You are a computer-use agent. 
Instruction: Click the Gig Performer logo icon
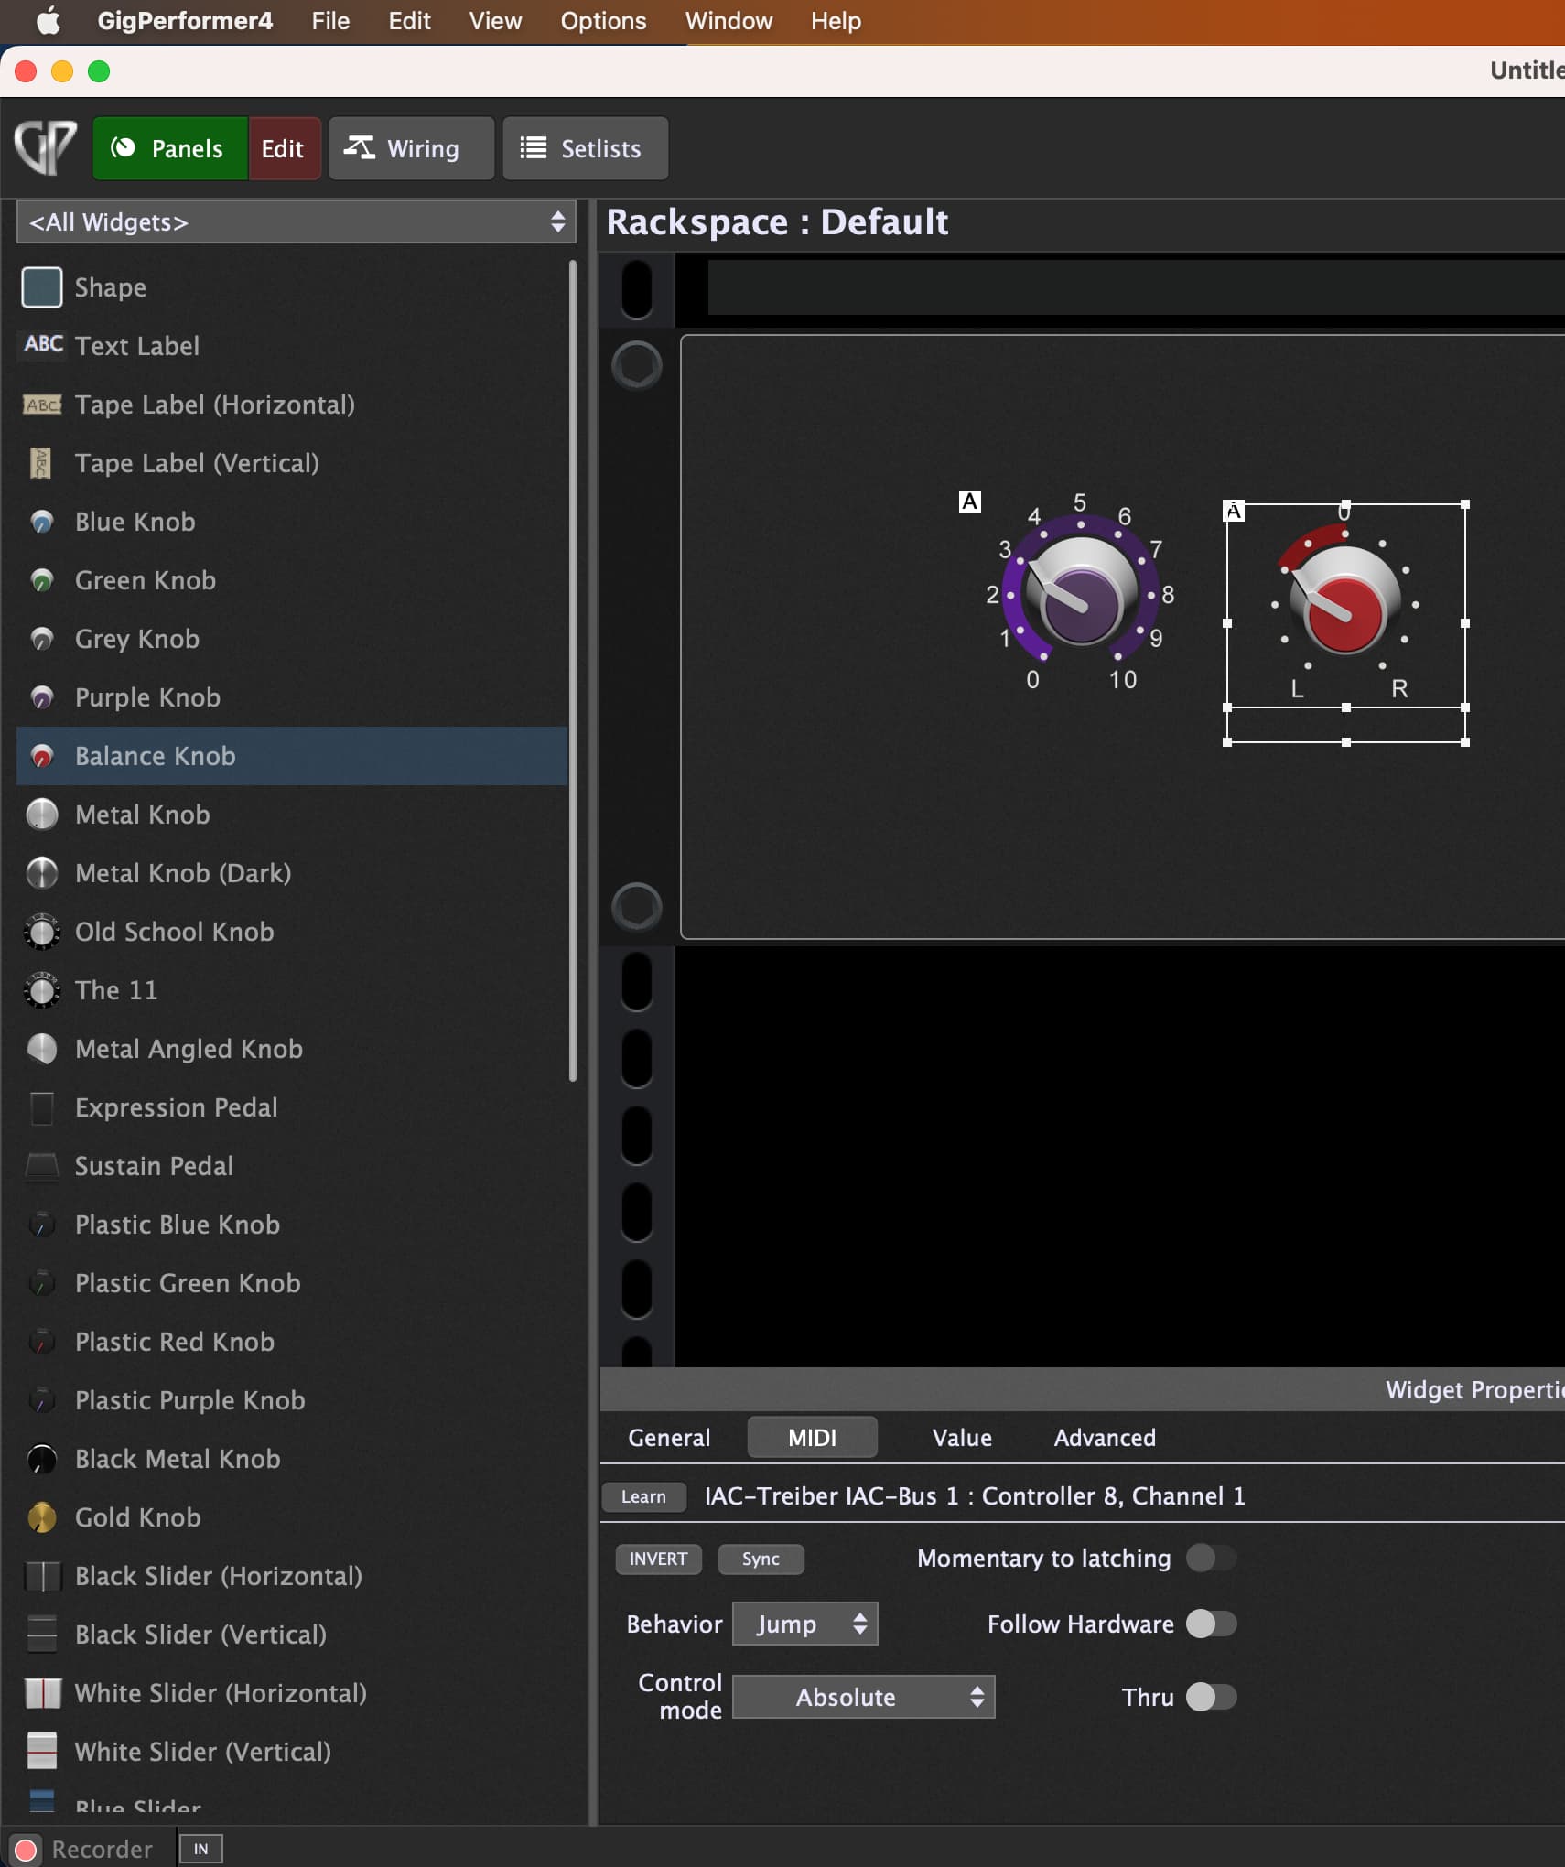point(45,147)
